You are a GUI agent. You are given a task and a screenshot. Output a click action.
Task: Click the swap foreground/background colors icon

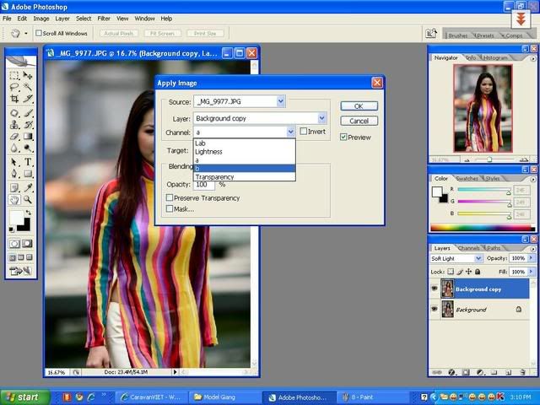(x=28, y=213)
